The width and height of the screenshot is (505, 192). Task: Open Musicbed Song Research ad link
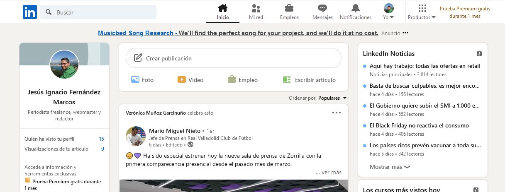(x=238, y=33)
